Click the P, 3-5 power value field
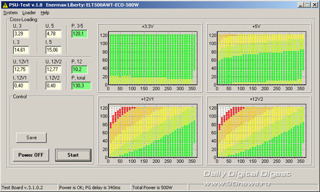The image size is (320, 192). 79,34
